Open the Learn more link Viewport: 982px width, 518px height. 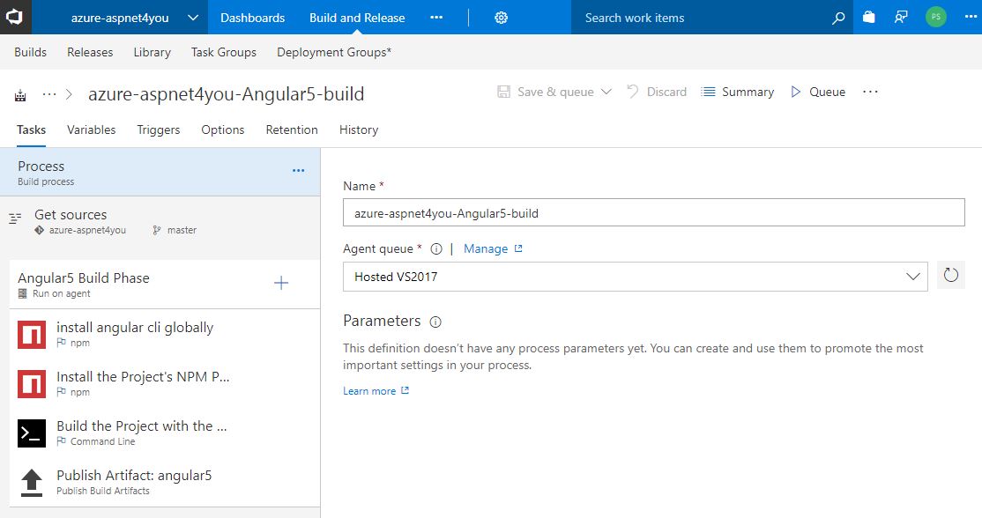click(x=376, y=391)
